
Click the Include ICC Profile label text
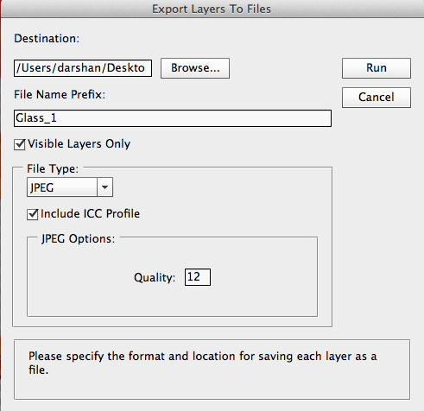tap(90, 214)
